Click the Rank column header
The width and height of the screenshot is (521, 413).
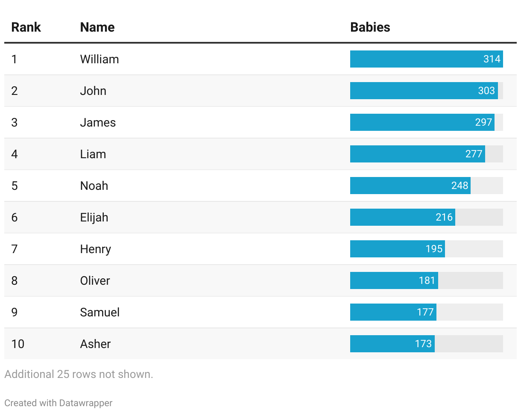pos(26,27)
